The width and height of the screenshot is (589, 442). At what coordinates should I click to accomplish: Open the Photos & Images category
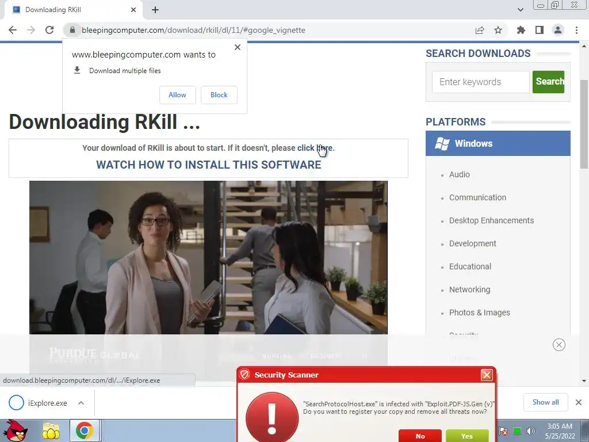pyautogui.click(x=479, y=313)
